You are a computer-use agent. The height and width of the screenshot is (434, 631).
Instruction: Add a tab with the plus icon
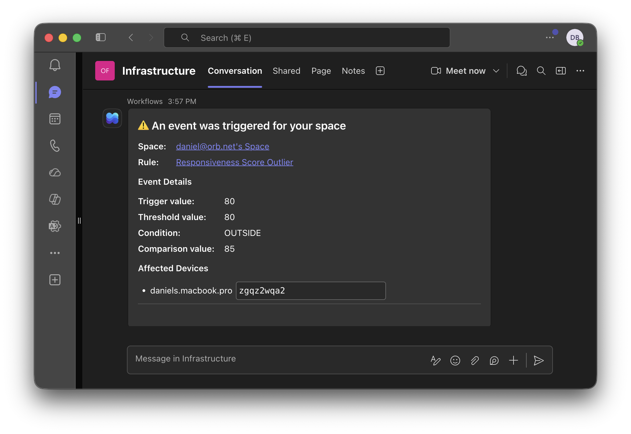pyautogui.click(x=380, y=71)
